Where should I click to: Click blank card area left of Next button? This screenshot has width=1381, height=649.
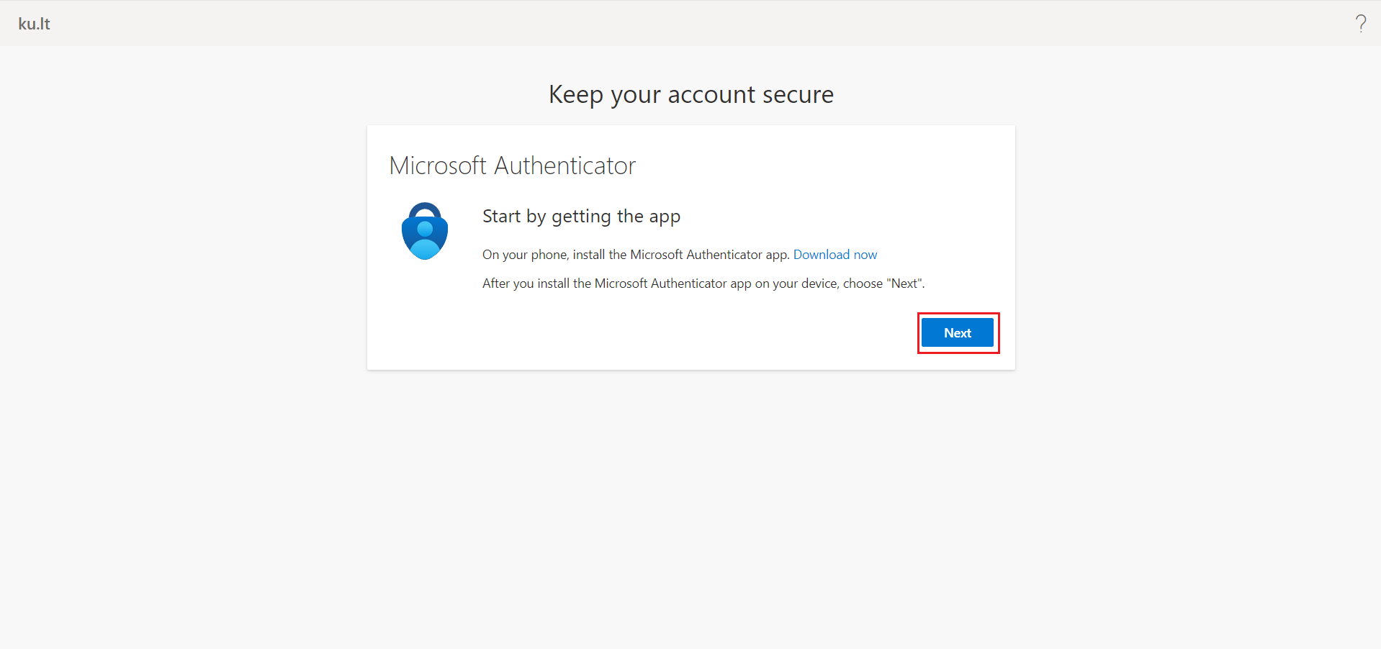point(648,333)
